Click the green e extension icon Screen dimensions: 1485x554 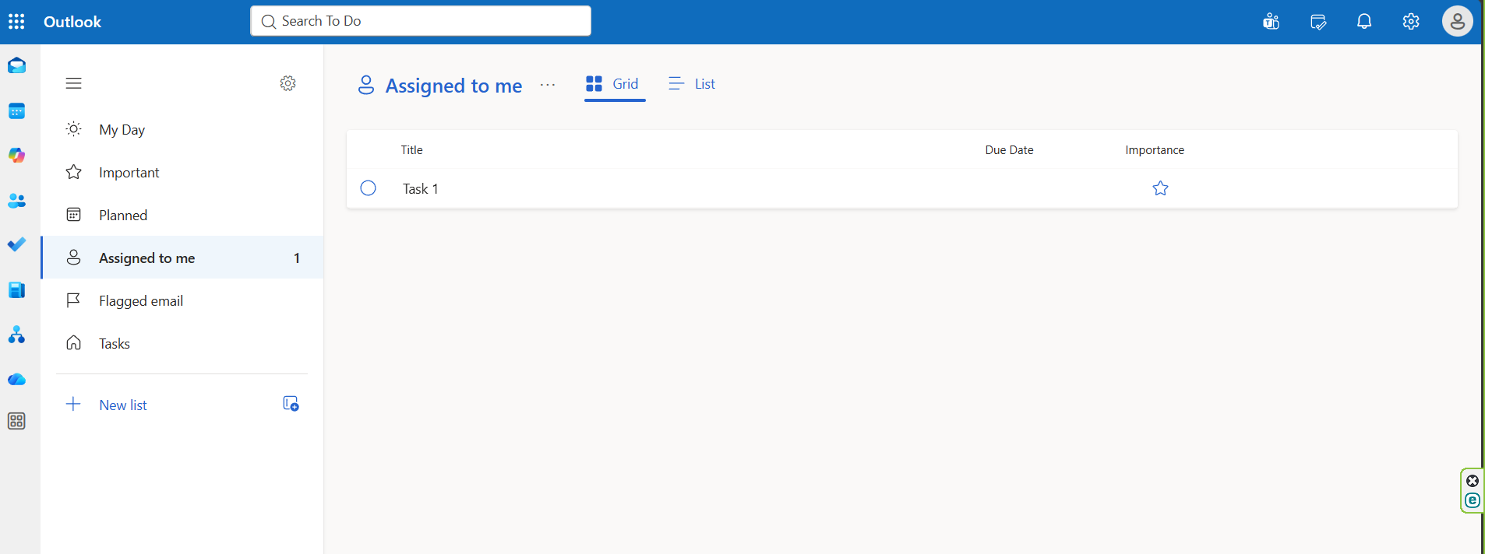(x=1473, y=500)
